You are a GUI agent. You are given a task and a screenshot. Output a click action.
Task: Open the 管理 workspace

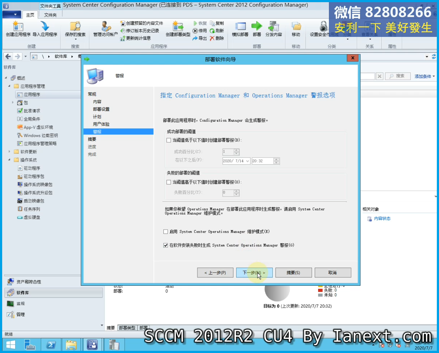click(x=54, y=314)
